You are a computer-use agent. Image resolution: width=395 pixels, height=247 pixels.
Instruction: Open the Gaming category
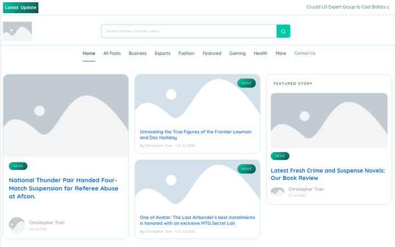coord(238,53)
